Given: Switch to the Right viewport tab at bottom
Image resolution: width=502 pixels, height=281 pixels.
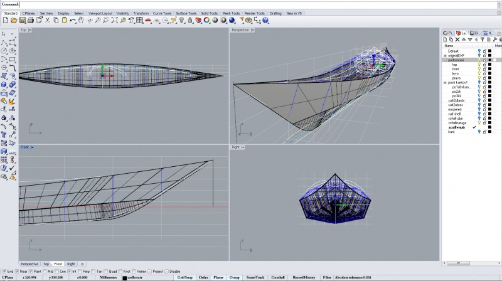Looking at the screenshot, I should pos(71,264).
